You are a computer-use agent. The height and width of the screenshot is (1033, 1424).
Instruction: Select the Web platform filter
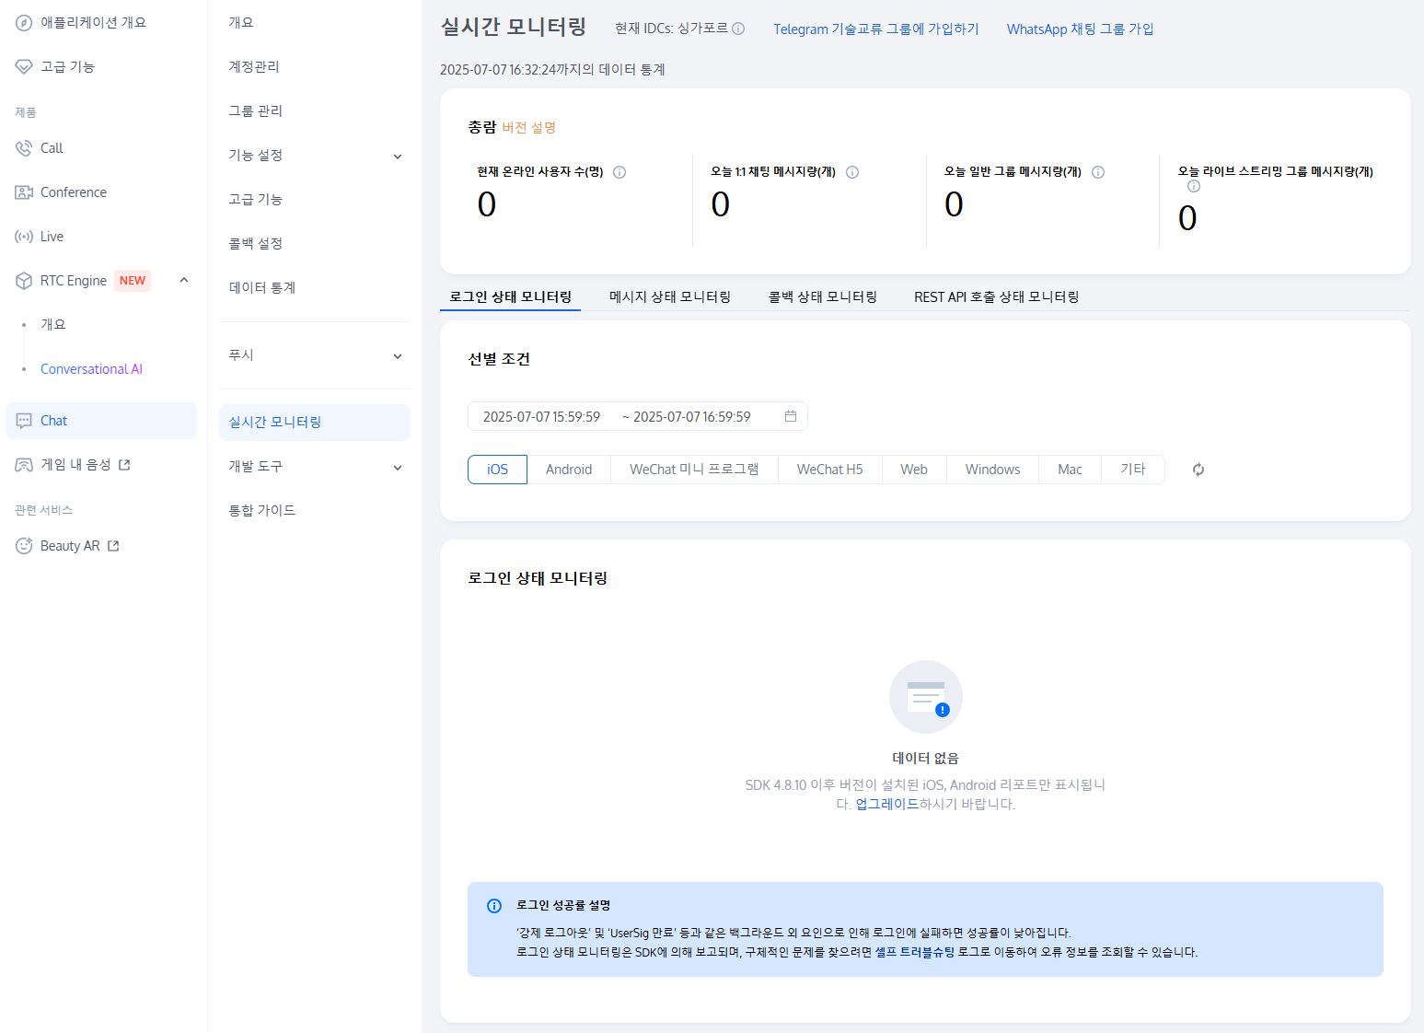point(914,470)
